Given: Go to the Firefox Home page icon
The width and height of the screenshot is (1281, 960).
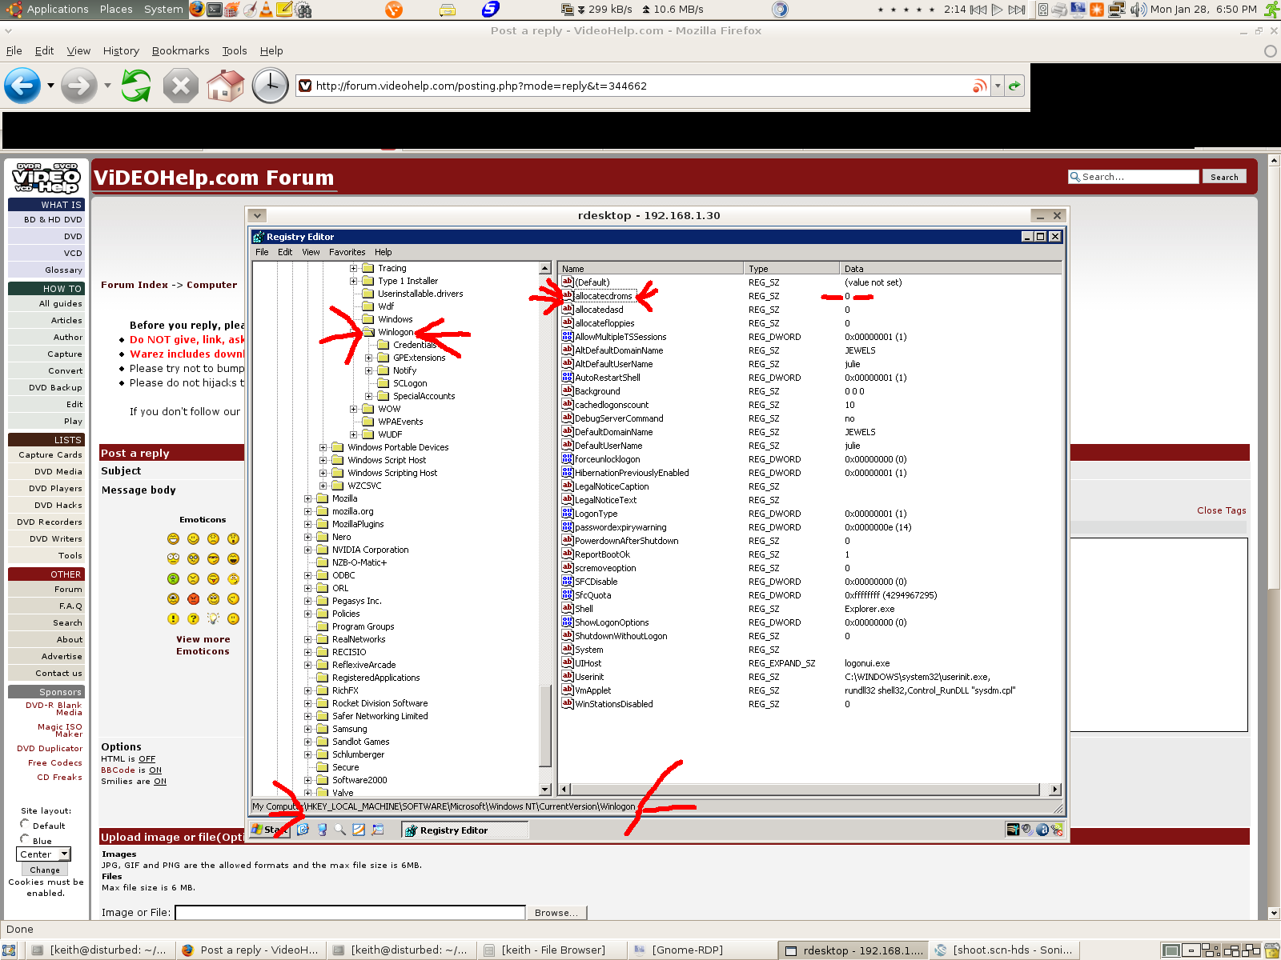Looking at the screenshot, I should tap(226, 85).
